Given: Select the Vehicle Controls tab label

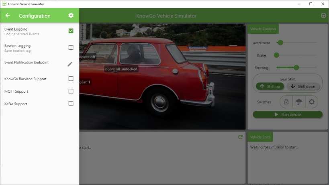Looking at the screenshot, I should click(x=263, y=29).
